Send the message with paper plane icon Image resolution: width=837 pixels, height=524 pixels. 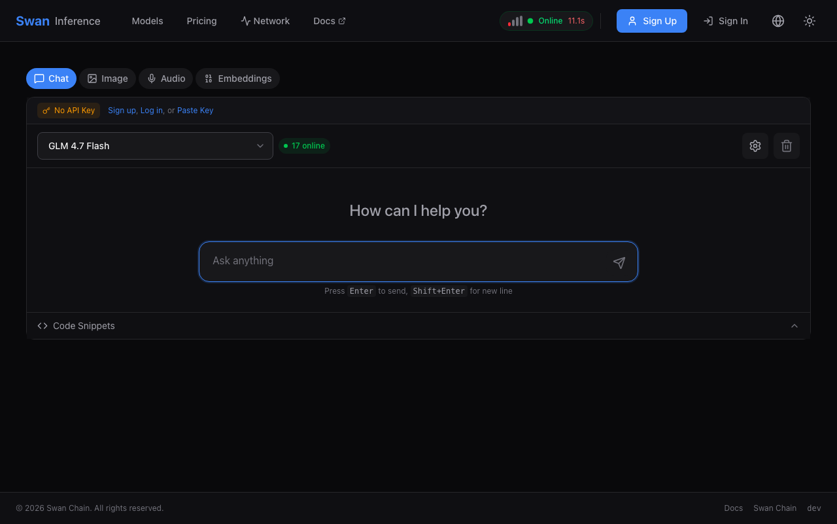click(x=619, y=263)
